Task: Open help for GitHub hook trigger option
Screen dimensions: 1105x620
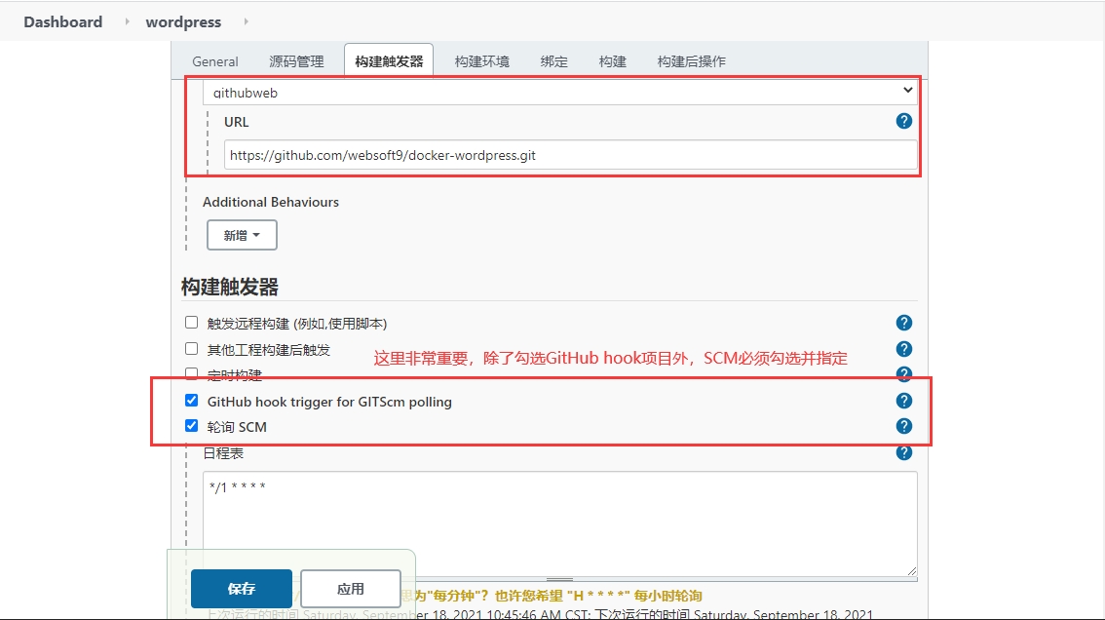Action: click(x=903, y=401)
